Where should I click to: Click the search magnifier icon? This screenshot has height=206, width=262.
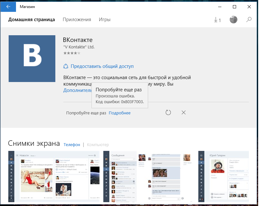point(249,20)
